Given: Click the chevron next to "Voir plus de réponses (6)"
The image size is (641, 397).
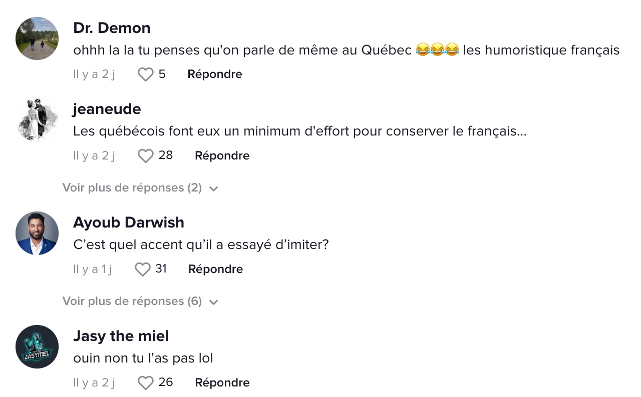Looking at the screenshot, I should [x=213, y=302].
